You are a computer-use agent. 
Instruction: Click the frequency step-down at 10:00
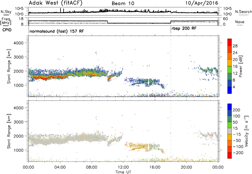tap(107, 22)
